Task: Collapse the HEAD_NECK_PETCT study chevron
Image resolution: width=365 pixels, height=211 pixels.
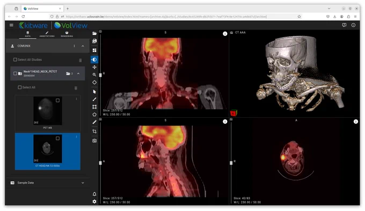Action: tap(78, 73)
